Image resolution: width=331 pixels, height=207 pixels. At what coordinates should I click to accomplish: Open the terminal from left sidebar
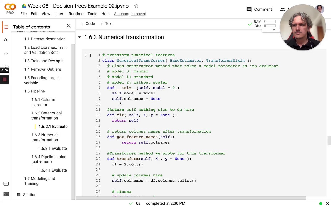click(x=6, y=194)
